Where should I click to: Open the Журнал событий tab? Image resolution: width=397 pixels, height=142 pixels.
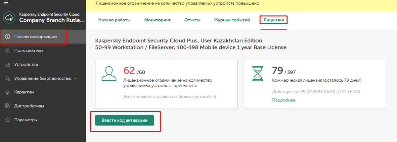[x=232, y=20]
